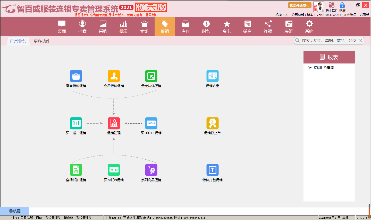Go to 财务 toolbar section
371x220 pixels.
click(x=206, y=26)
